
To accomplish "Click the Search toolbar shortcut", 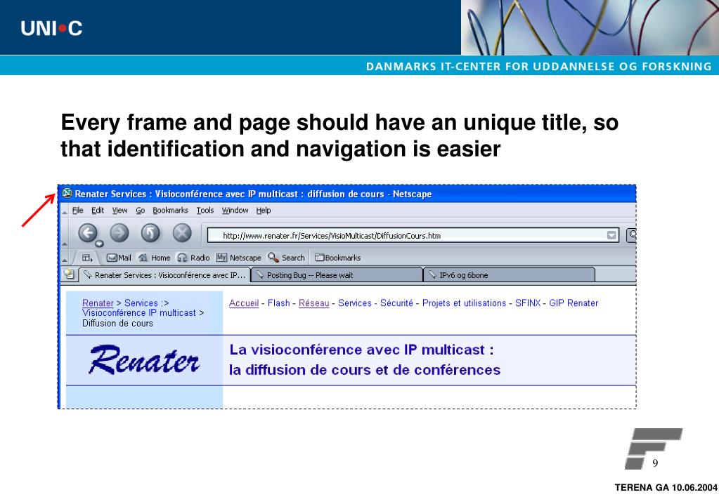I will (286, 258).
